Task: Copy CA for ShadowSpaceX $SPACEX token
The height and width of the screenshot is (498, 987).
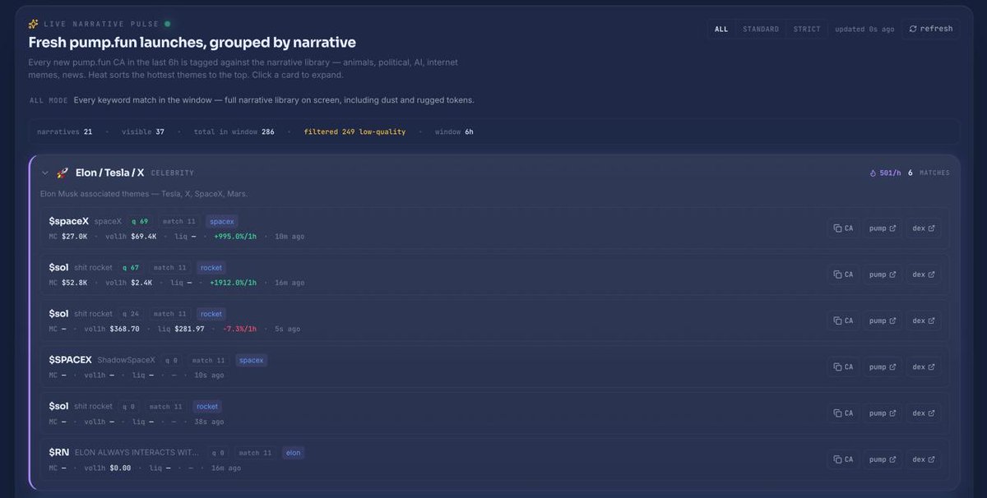Action: (x=843, y=367)
